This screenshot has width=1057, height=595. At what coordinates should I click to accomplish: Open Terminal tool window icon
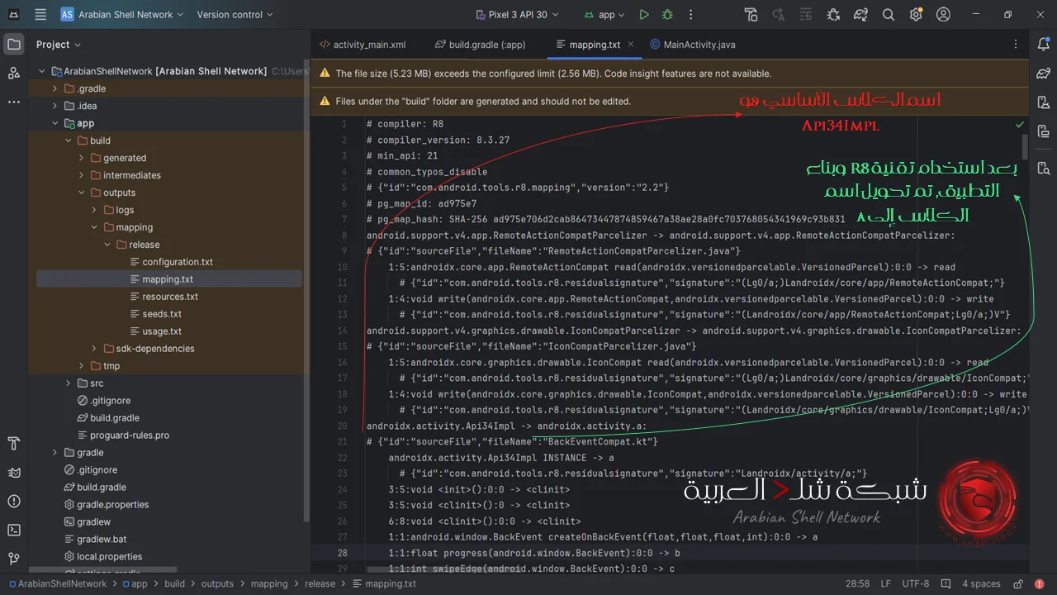point(13,530)
